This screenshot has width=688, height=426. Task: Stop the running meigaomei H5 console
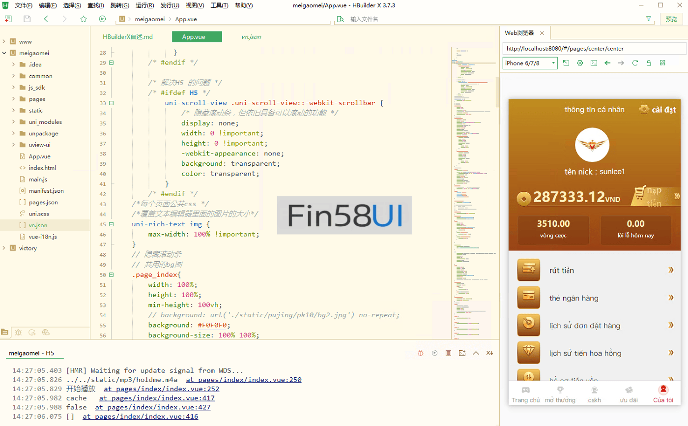coord(448,353)
